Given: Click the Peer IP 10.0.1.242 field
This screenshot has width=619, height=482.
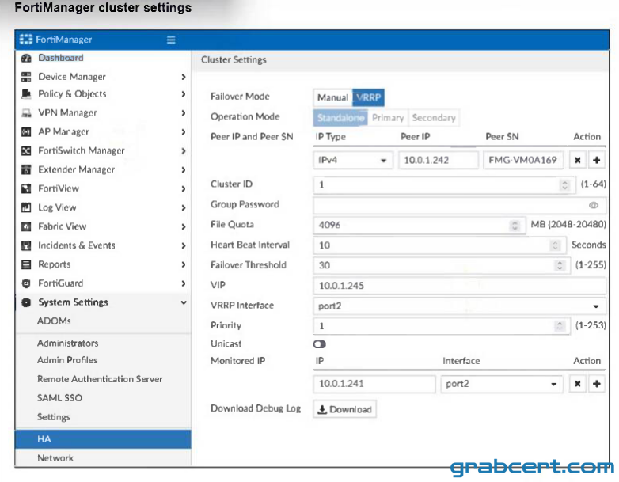Looking at the screenshot, I should pos(439,161).
